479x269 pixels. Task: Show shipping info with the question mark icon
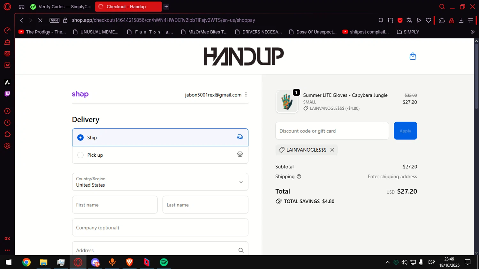[299, 176]
